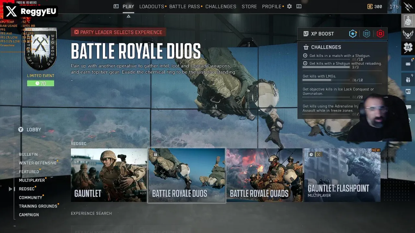Viewport: 415px width, 233px height.
Task: Select the GAUNTLET: FLASHPOINT tile
Action: [x=342, y=175]
